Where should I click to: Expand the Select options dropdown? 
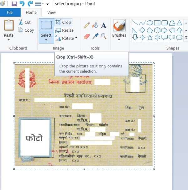click(46, 40)
